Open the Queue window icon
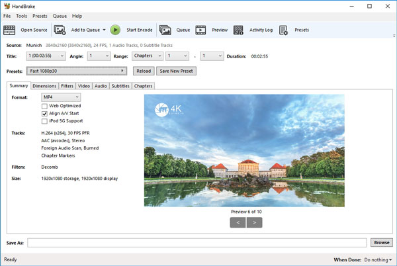 (x=165, y=30)
